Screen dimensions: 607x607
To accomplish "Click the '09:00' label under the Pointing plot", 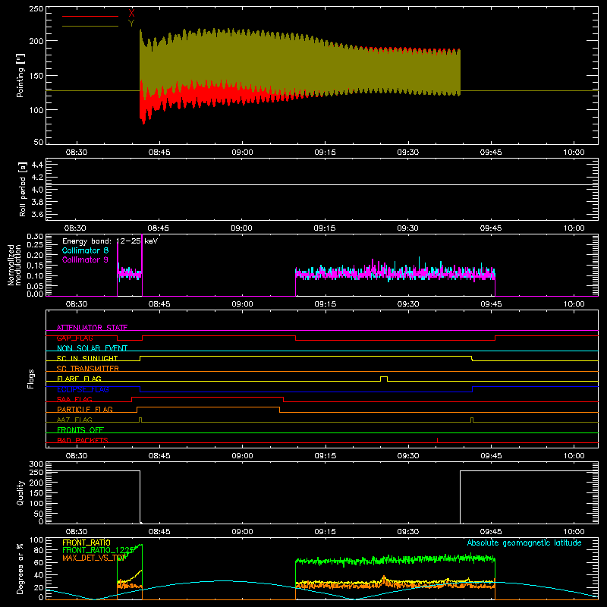I will coord(242,153).
